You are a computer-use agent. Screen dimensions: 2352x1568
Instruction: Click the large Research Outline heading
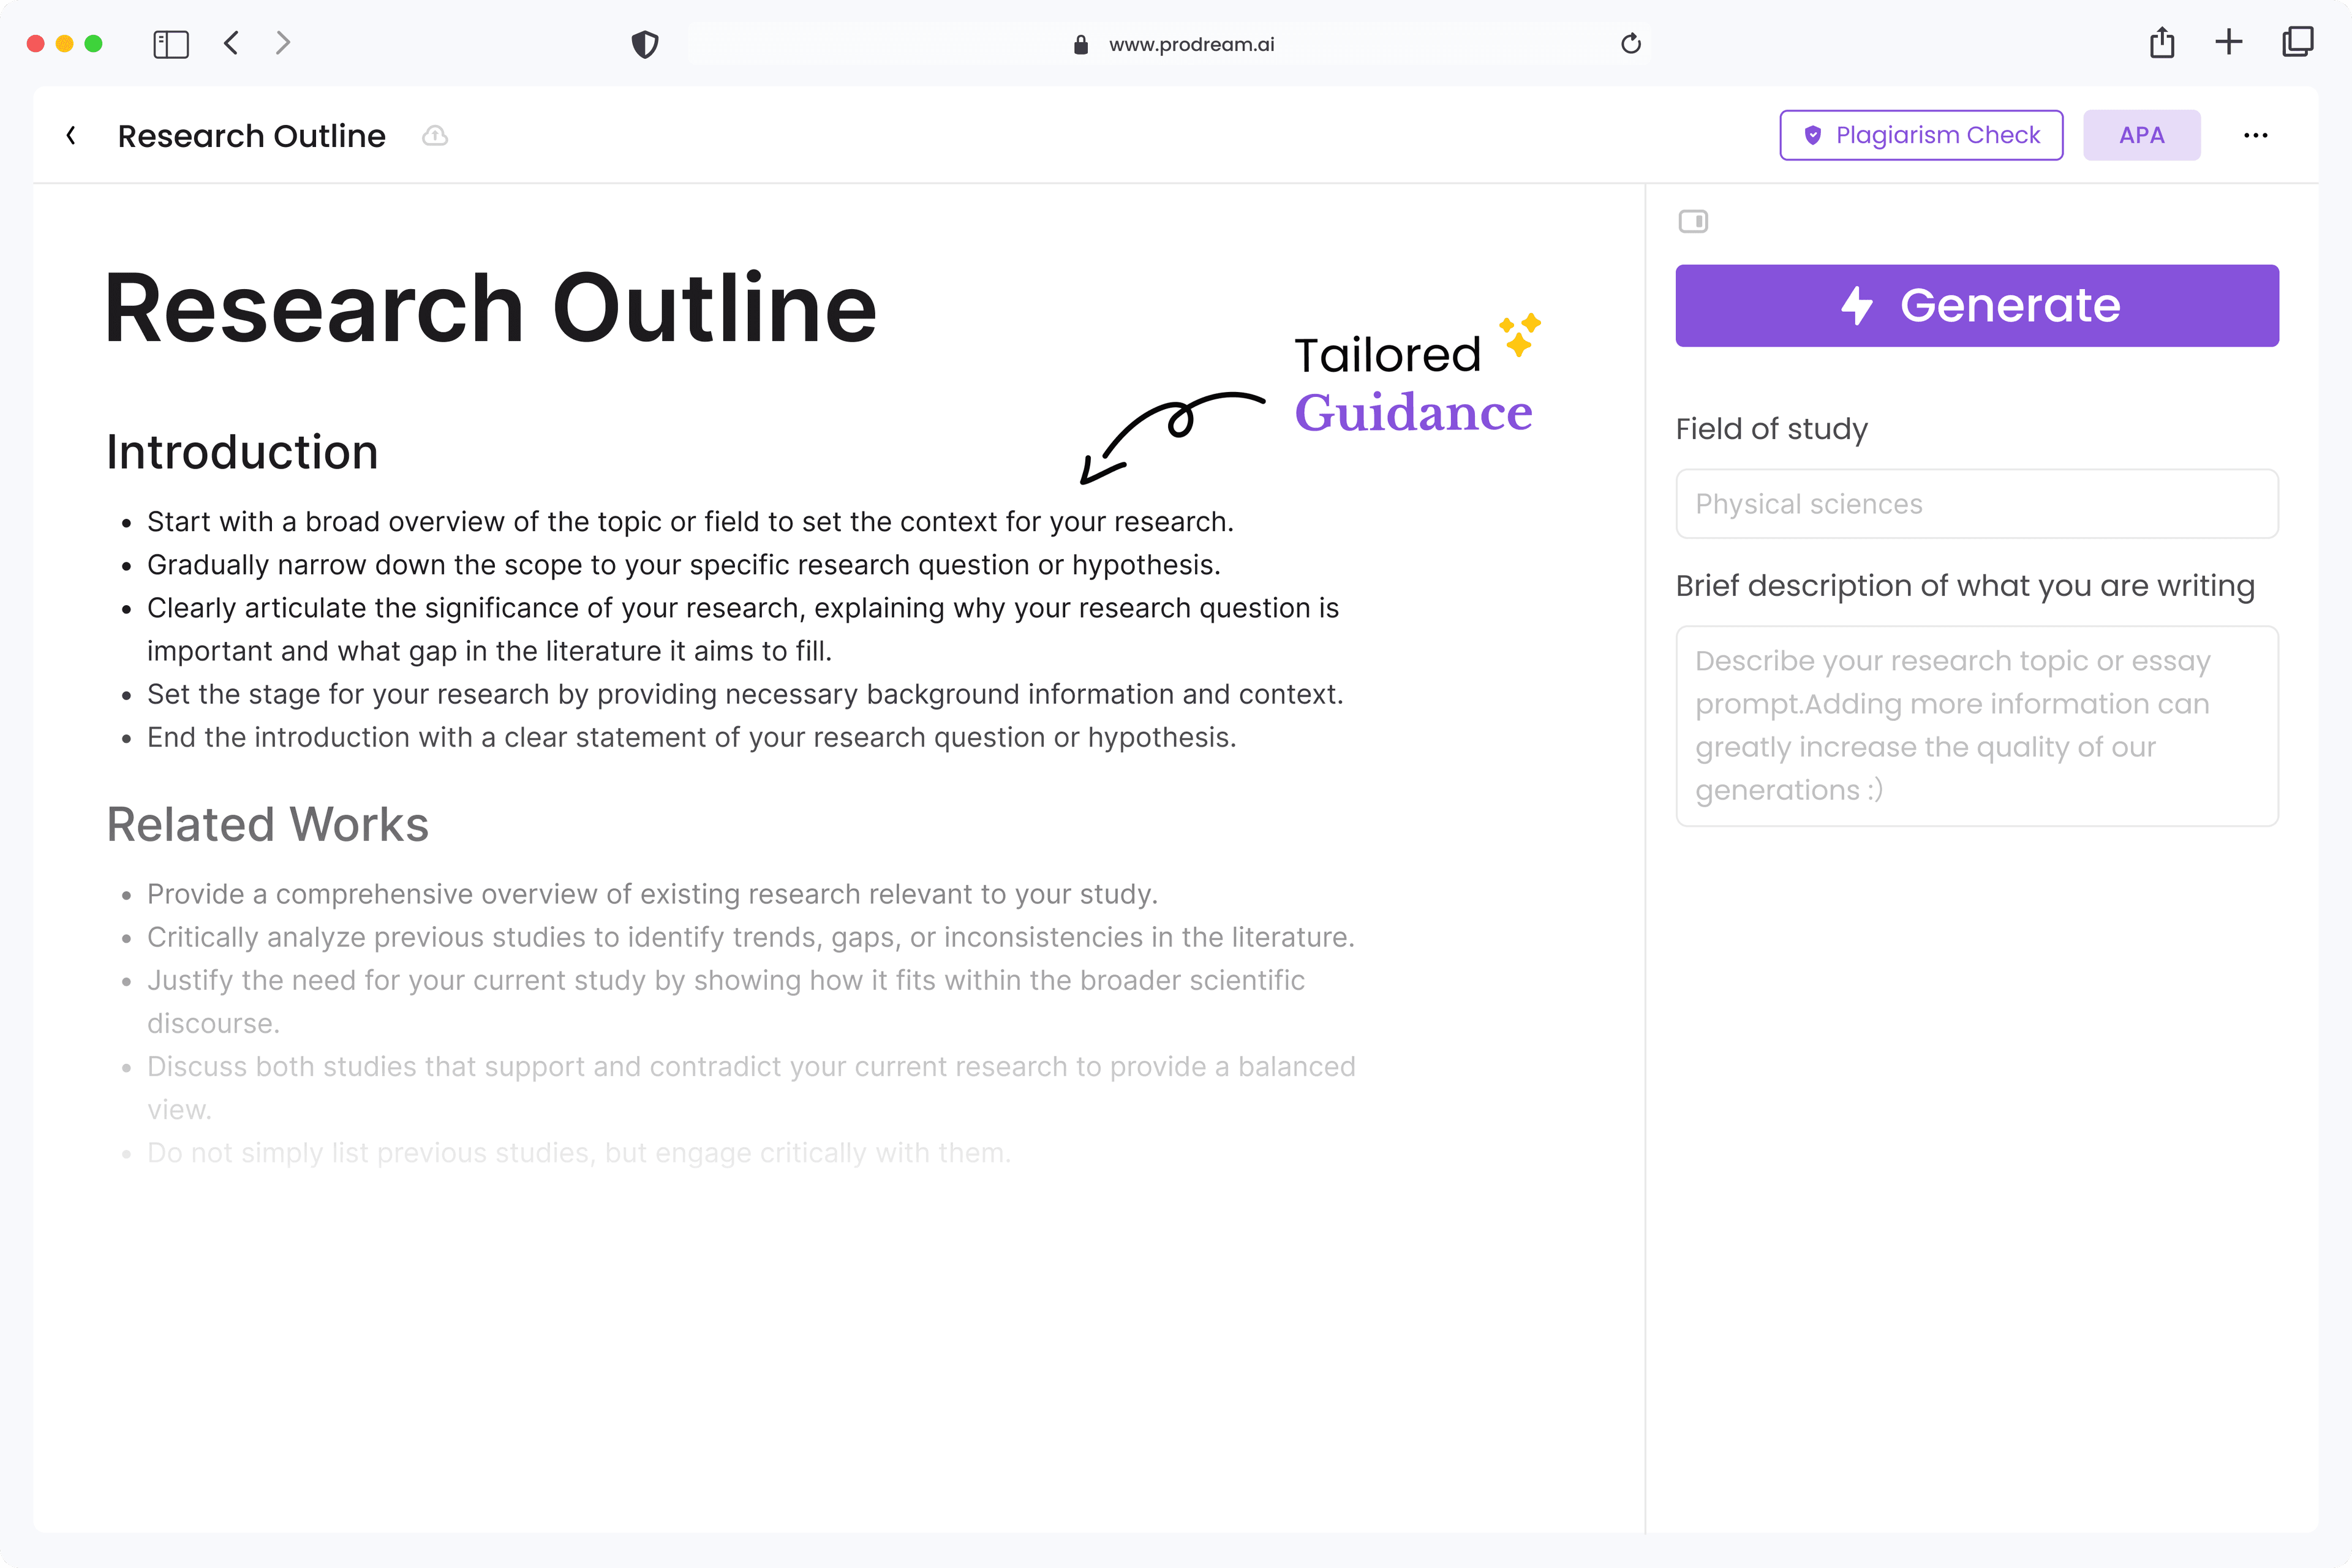click(490, 309)
